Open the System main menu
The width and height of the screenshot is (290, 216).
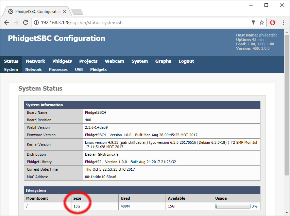pos(140,61)
